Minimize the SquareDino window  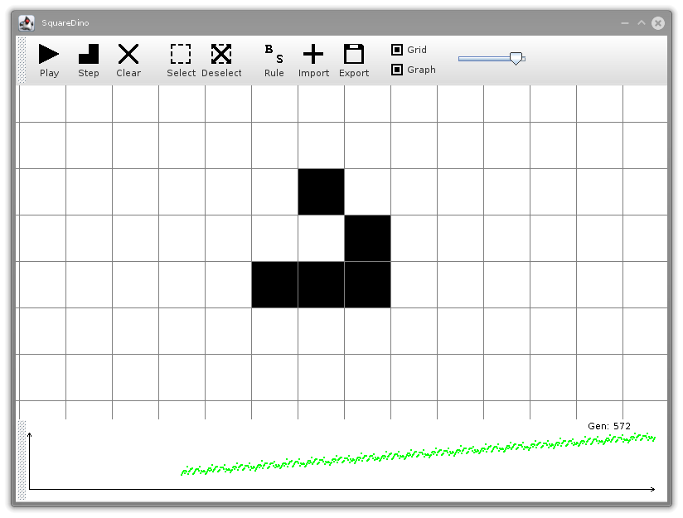tap(625, 23)
